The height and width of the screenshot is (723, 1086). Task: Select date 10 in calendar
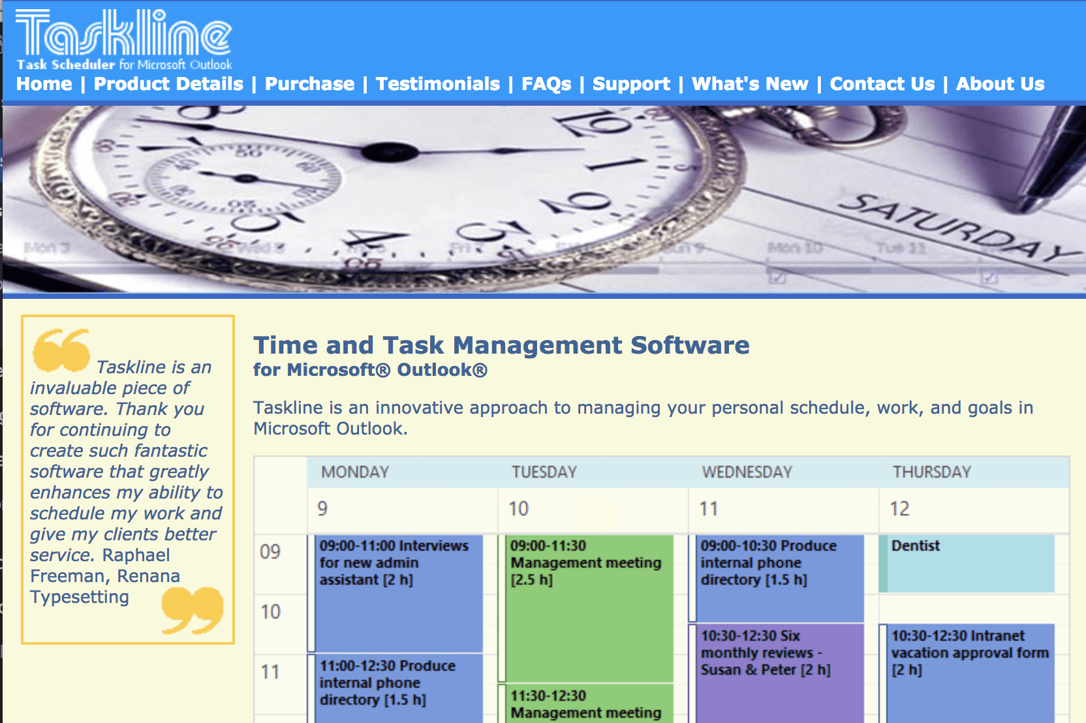click(519, 509)
